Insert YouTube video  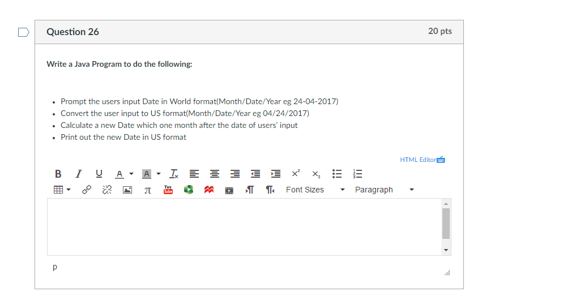tap(168, 190)
